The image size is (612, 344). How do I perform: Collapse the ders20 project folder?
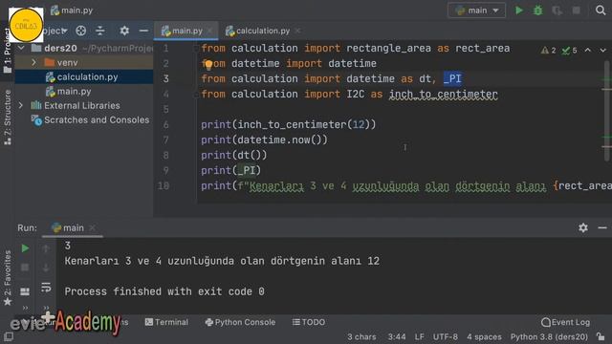[21, 49]
